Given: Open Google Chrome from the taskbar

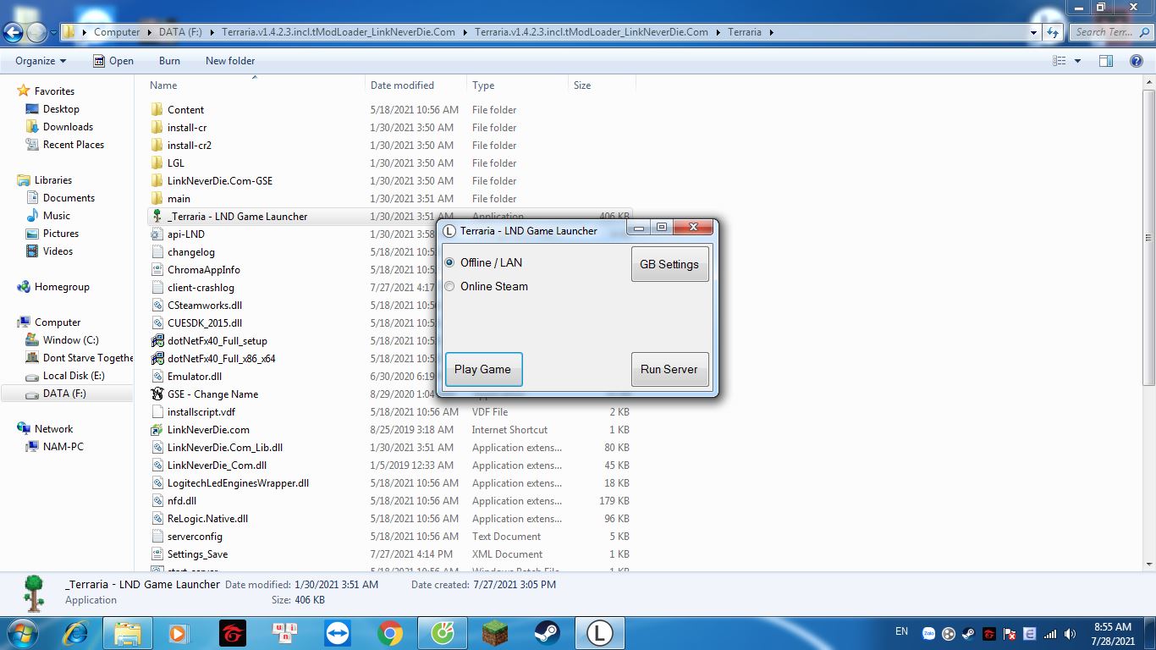Looking at the screenshot, I should (390, 633).
